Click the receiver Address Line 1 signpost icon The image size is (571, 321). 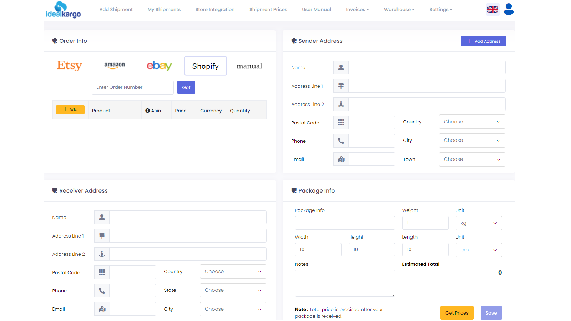pos(102,236)
